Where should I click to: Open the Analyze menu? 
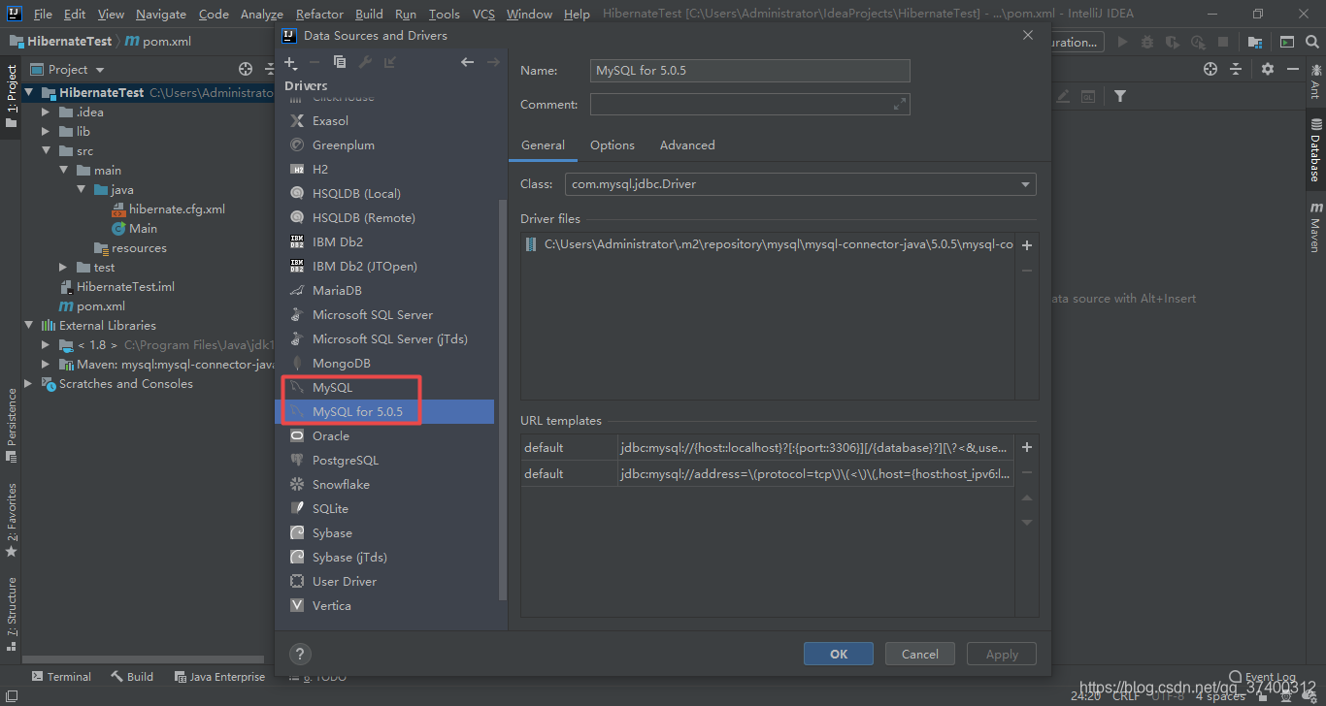coord(261,15)
